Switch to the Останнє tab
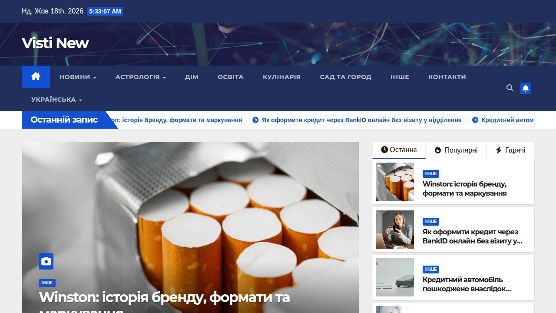This screenshot has width=556, height=313. point(399,150)
